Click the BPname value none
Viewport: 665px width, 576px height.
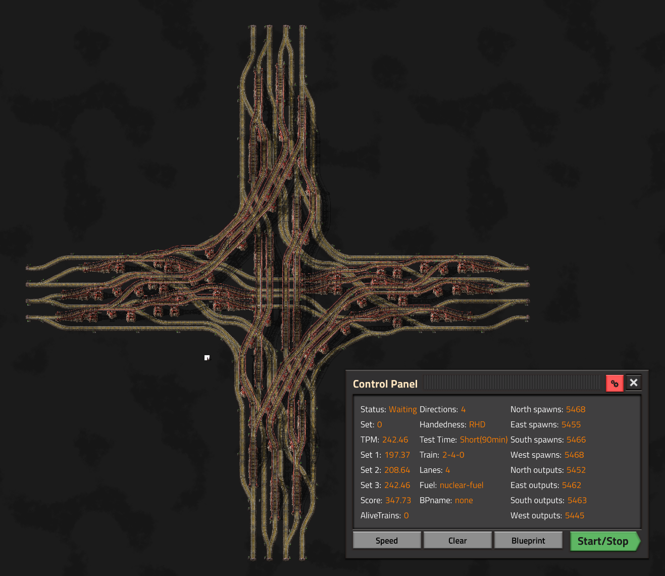[464, 500]
